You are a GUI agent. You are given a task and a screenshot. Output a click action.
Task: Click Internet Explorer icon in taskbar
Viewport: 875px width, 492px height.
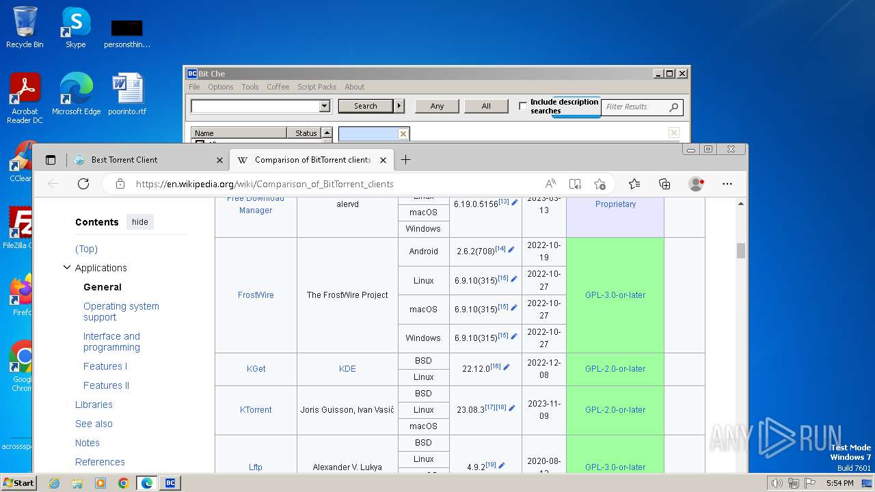pyautogui.click(x=54, y=483)
